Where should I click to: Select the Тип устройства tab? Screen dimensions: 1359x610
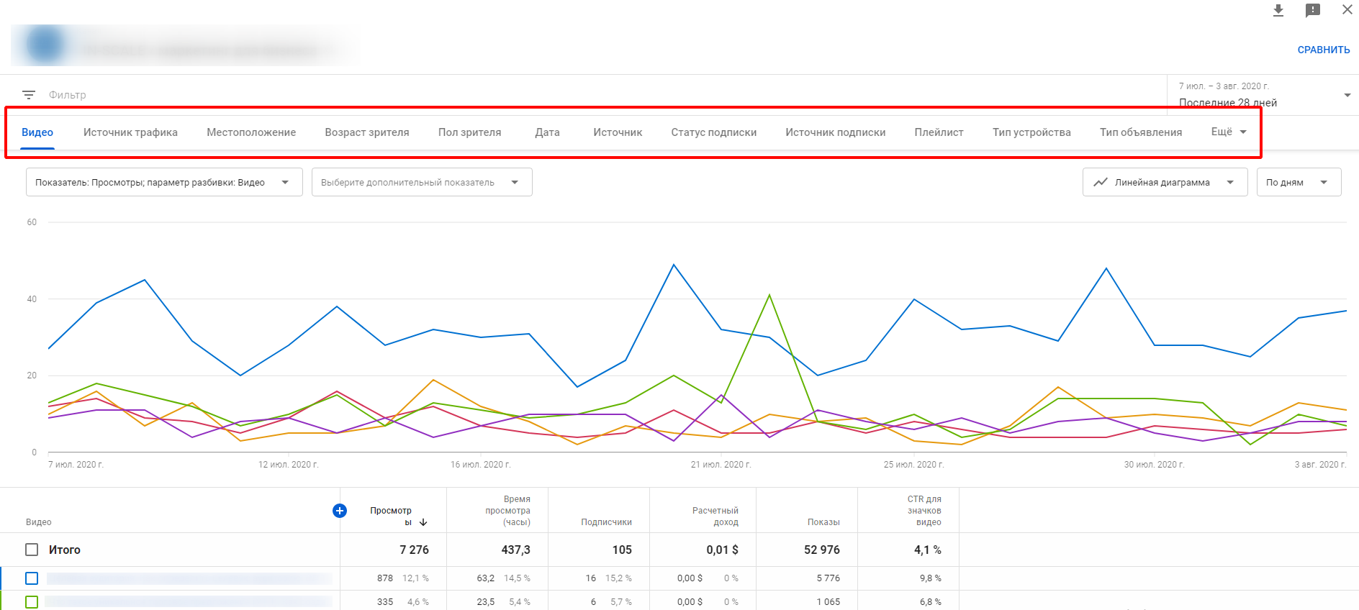point(1031,132)
